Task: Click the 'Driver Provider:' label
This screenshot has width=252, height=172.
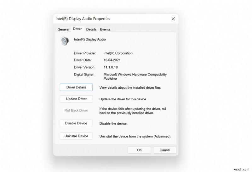Action: (x=85, y=53)
